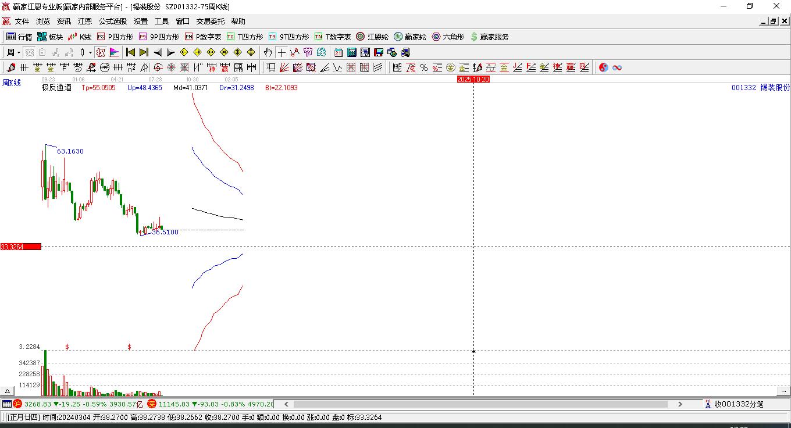Open the calculator icon in toolbar
This screenshot has height=428, width=791.
(x=351, y=52)
